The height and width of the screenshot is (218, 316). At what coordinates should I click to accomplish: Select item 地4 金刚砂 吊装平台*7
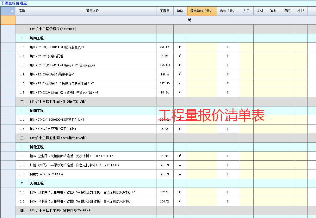[x=93, y=74]
